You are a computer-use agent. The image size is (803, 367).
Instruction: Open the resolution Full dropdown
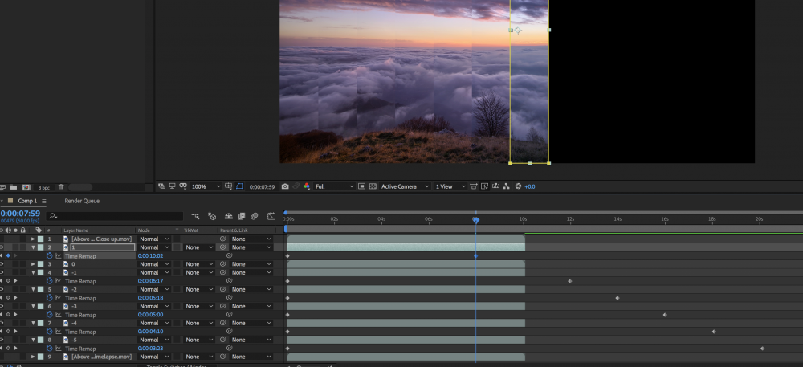tap(333, 186)
